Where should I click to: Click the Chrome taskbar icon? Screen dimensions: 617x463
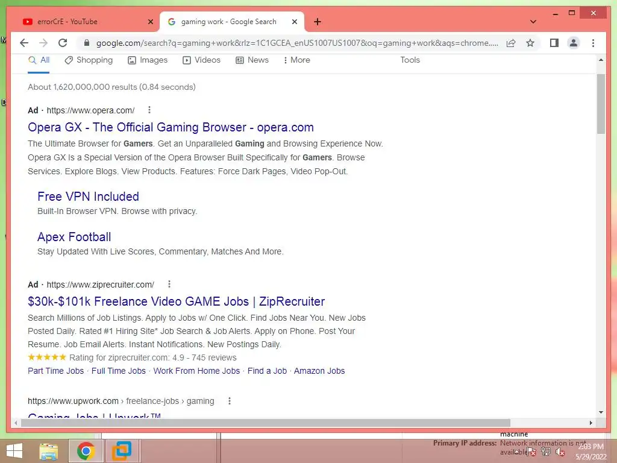coord(86,451)
